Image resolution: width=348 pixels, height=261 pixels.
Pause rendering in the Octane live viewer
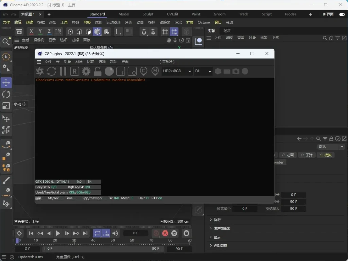(63, 71)
